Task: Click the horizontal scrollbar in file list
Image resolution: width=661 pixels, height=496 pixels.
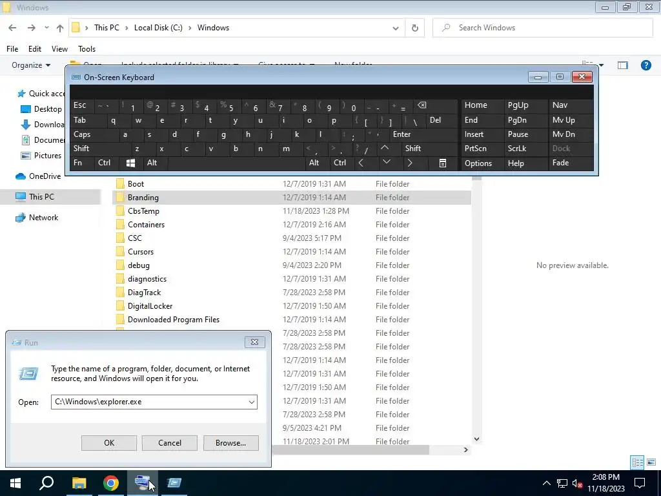Action: click(351, 450)
